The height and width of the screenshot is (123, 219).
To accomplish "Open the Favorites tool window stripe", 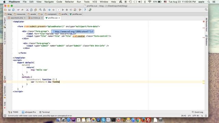I will pos(5,92).
